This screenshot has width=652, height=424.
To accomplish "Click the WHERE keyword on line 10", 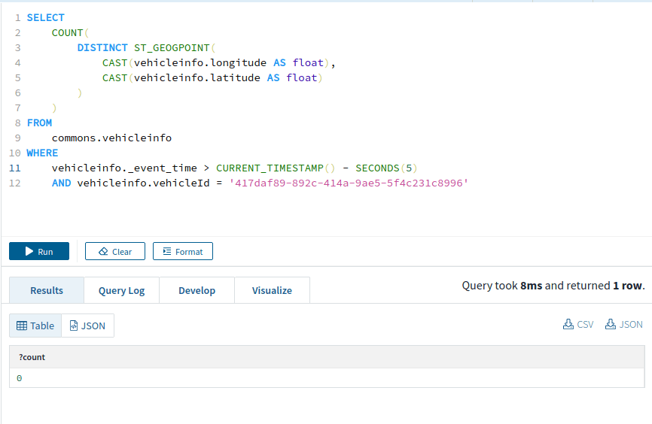I will tap(42, 153).
